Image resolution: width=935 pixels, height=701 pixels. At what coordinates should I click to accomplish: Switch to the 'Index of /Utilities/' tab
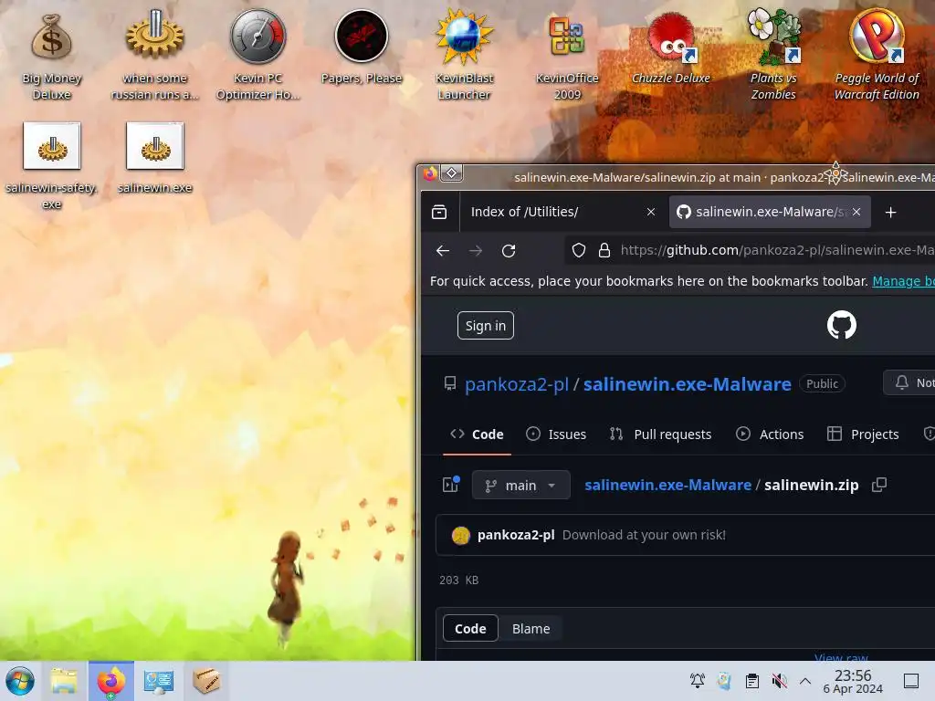coord(562,212)
